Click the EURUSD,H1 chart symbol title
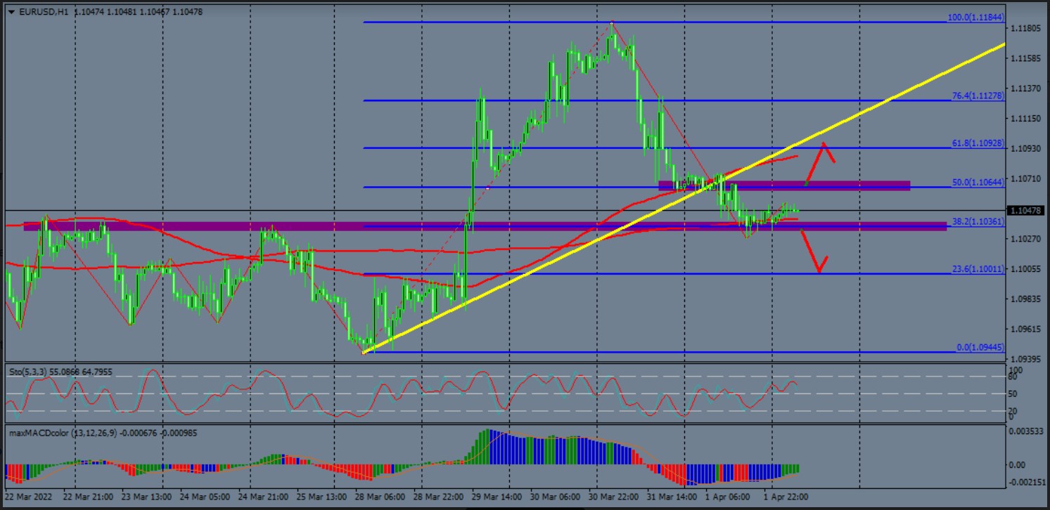Screen dimensions: 1050x510 pyautogui.click(x=42, y=11)
